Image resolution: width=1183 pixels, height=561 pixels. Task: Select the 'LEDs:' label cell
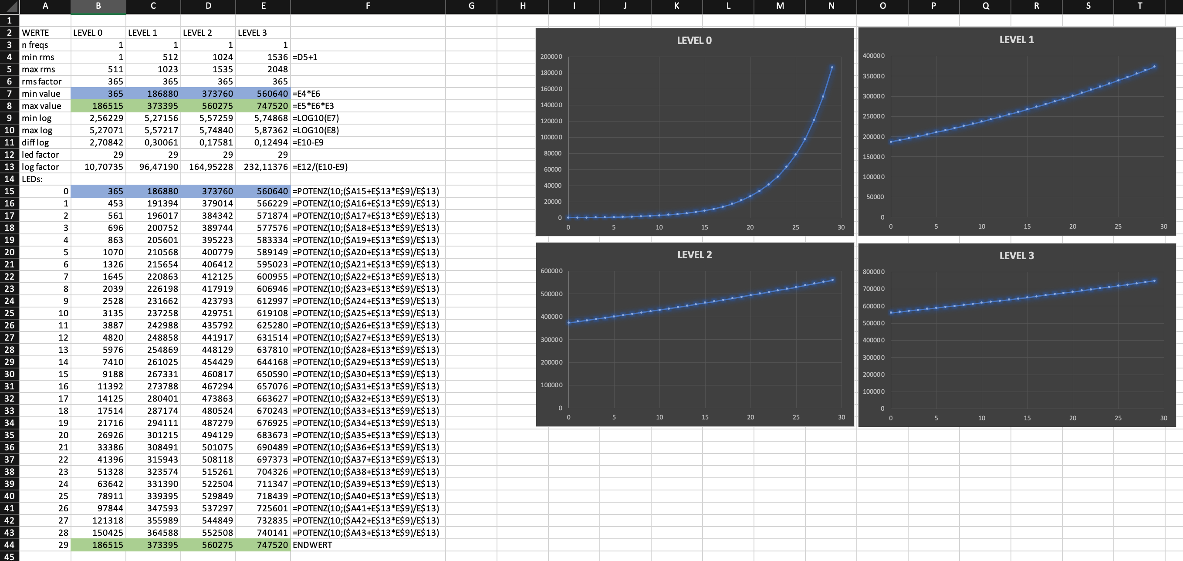(45, 179)
